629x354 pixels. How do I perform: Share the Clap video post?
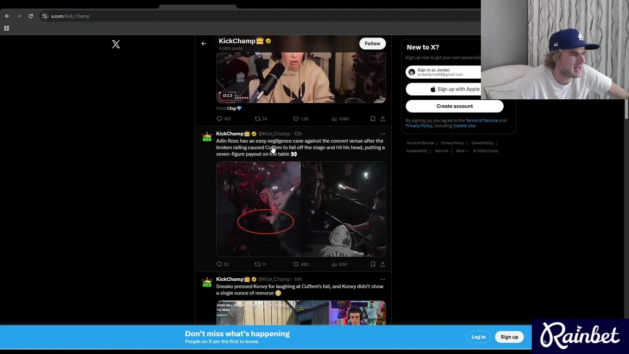pos(382,118)
